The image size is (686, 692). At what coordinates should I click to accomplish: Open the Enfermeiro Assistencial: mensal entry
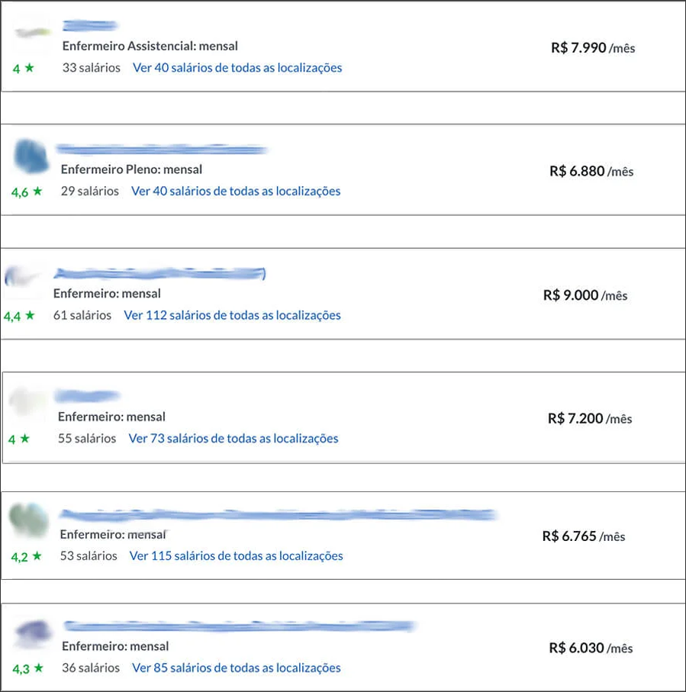(150, 46)
